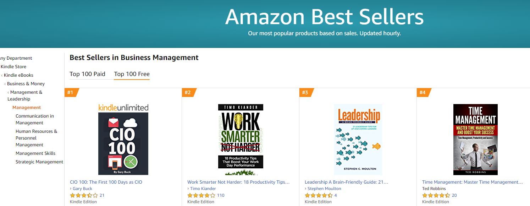
Task: View the 110 reviews for Work Smarter
Action: [x=221, y=195]
